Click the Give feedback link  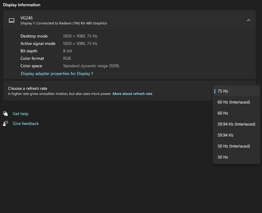tap(26, 123)
